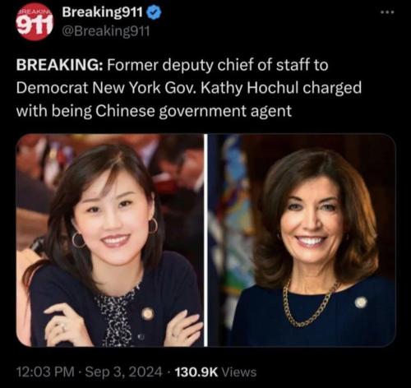Viewport: 411px width, 388px height.
Task: View the 130.9K view count
Action: (x=196, y=372)
